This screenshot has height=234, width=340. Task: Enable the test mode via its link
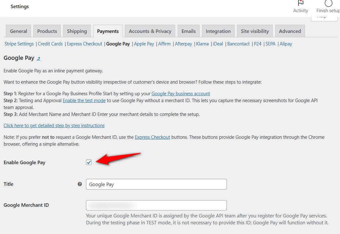84,101
